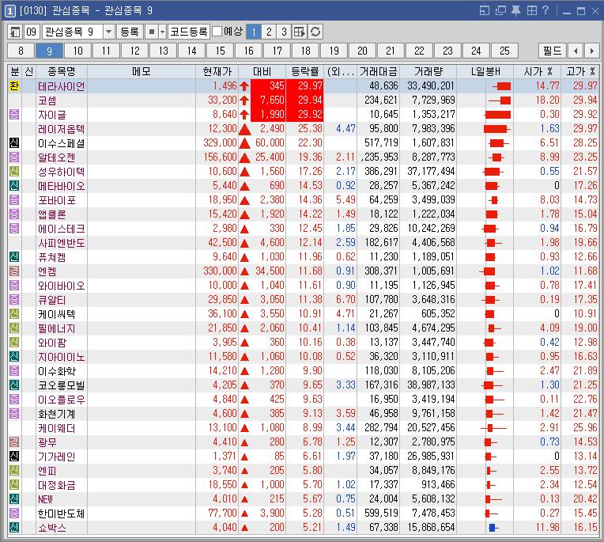Switch to view preset 3
604x542 pixels.
(x=284, y=32)
